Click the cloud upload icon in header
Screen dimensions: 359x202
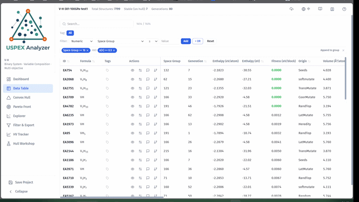click(x=291, y=9)
